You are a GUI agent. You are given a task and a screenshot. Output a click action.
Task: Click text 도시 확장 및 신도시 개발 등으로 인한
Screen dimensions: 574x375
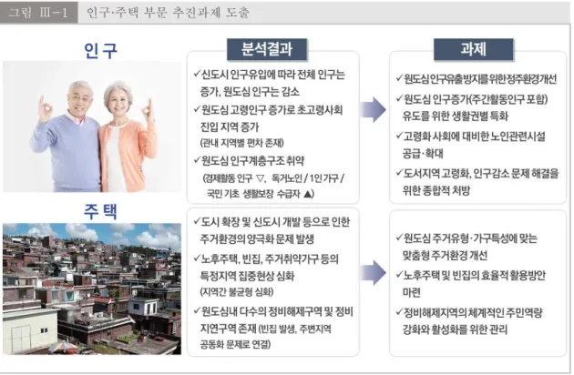276,222
